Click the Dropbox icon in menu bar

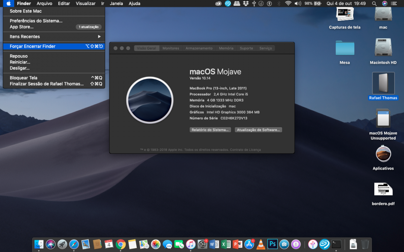click(246, 3)
